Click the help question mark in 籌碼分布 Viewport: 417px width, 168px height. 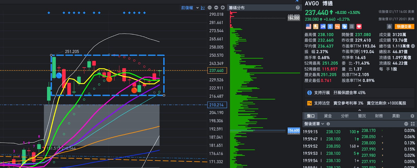point(298,8)
